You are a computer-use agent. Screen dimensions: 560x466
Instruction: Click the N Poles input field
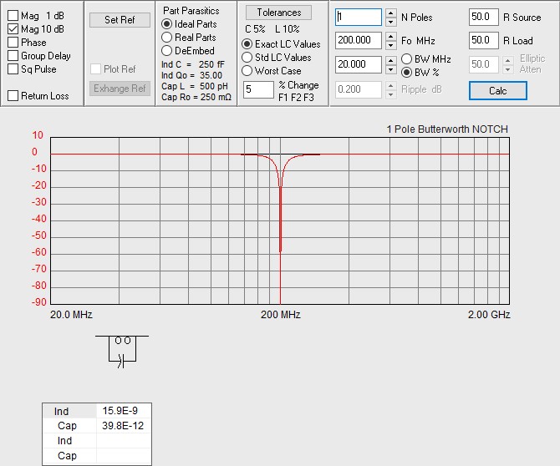[x=359, y=17]
